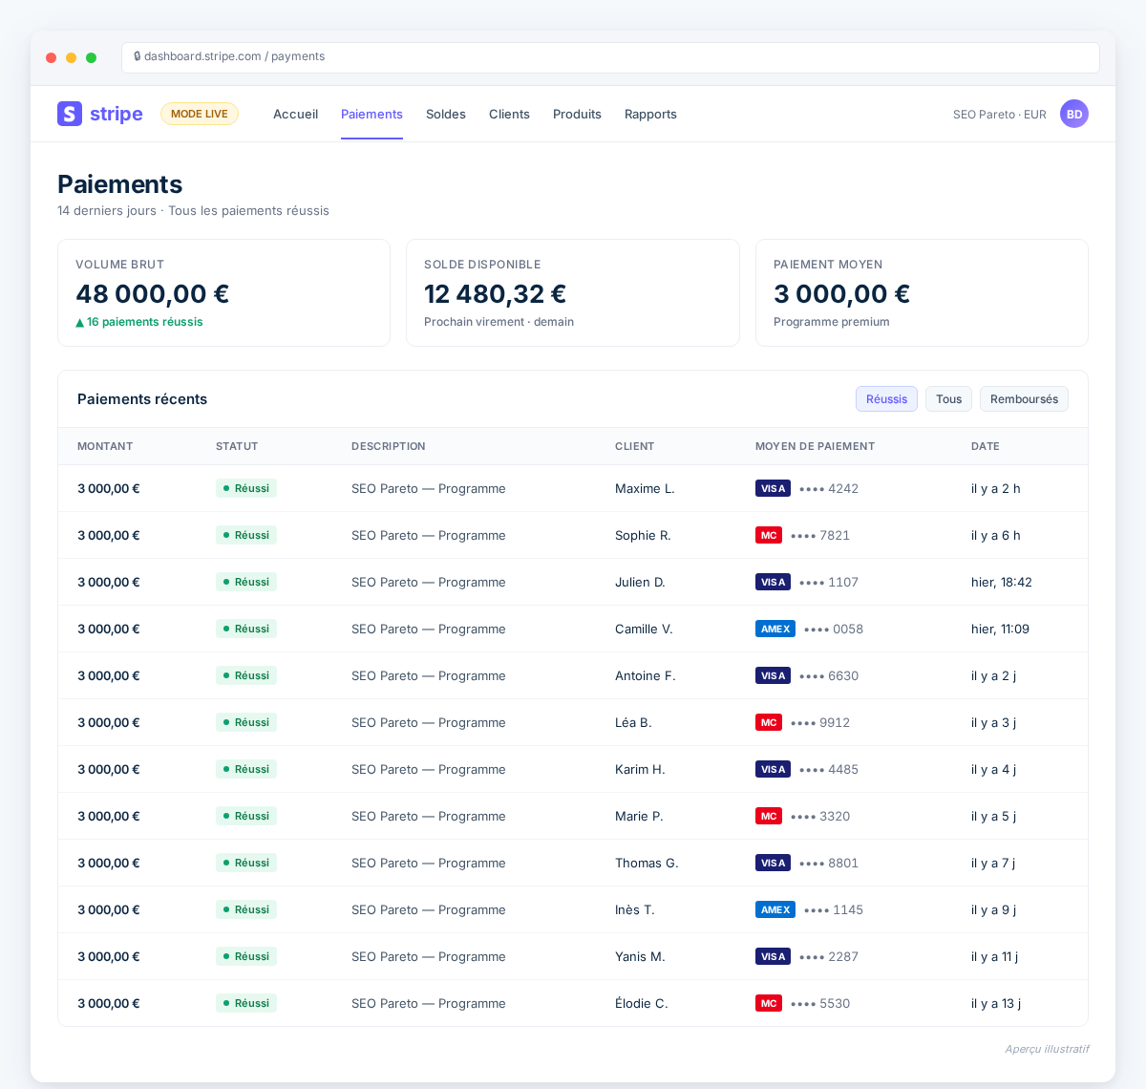Click the MC badge for card 3320
1146x1089 pixels.
[769, 816]
